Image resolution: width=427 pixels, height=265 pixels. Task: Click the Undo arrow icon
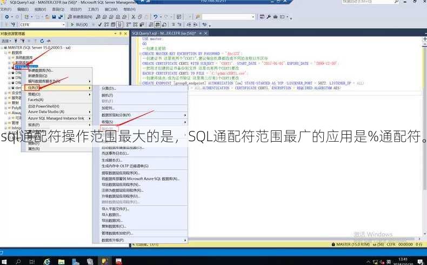pos(155,17)
